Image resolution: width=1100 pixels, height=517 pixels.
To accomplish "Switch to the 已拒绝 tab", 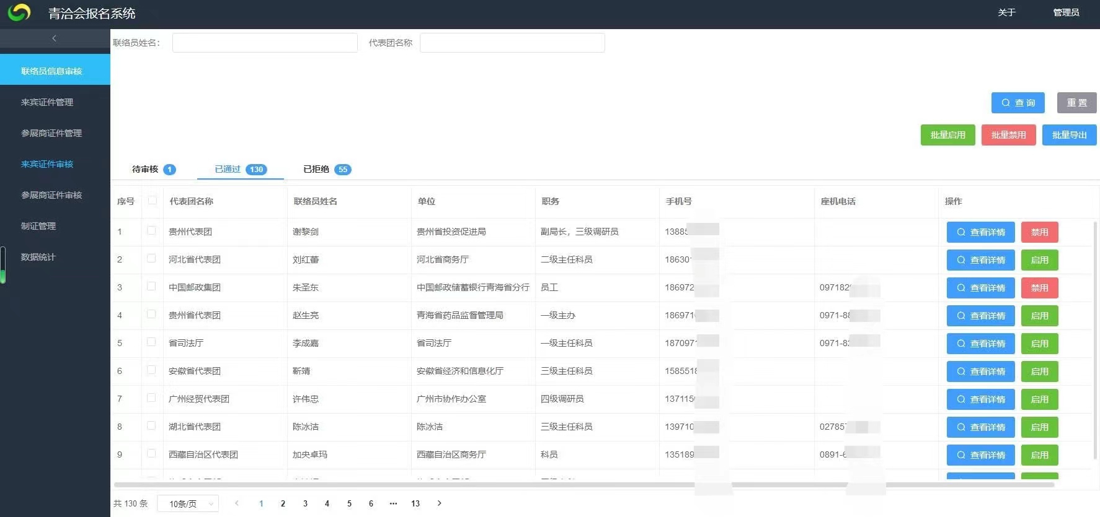I will [x=326, y=169].
